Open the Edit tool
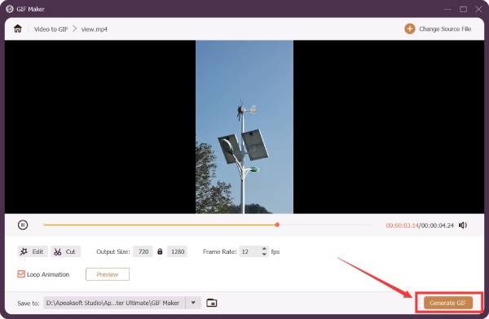Viewport: 489px width, 319px height. click(x=33, y=251)
